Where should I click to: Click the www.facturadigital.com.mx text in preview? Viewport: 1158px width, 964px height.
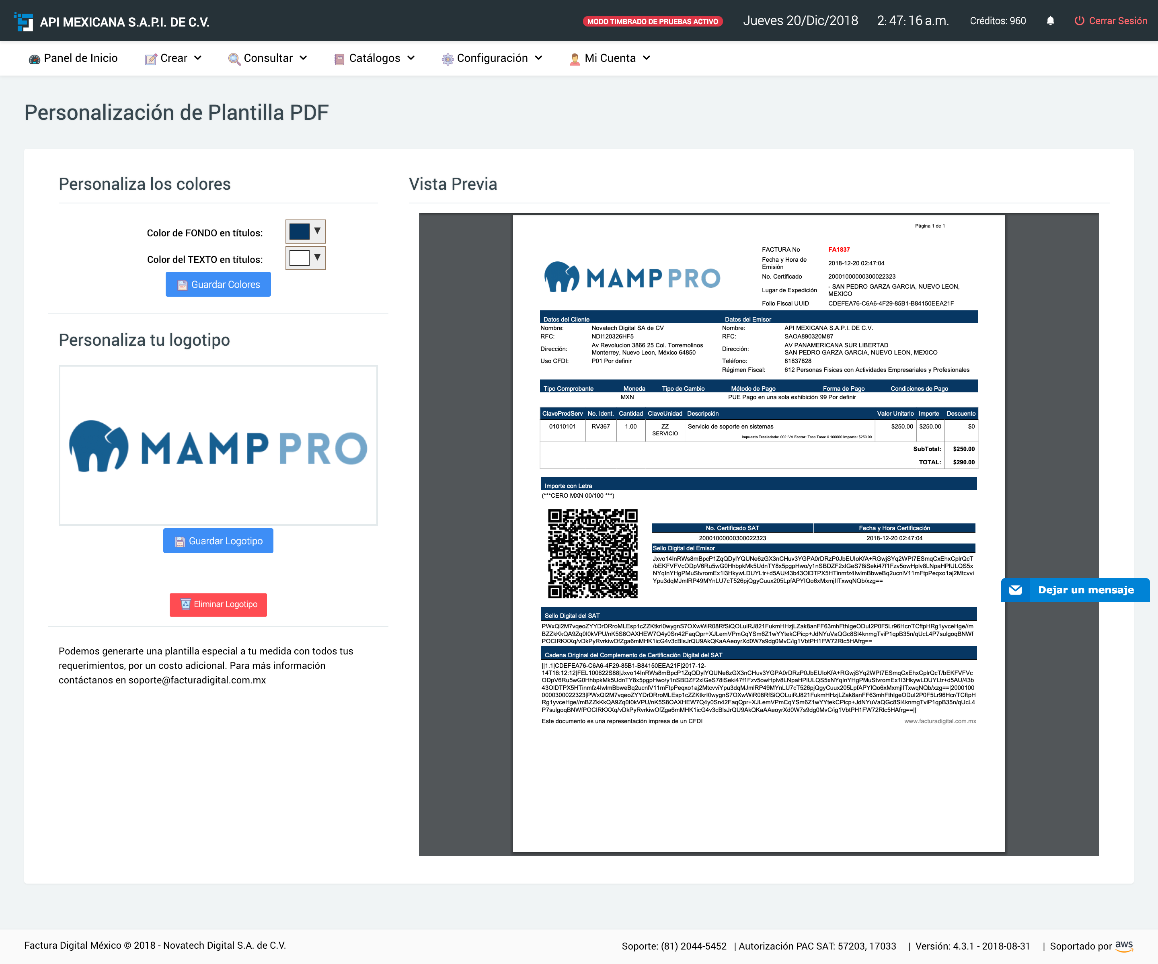pyautogui.click(x=940, y=722)
